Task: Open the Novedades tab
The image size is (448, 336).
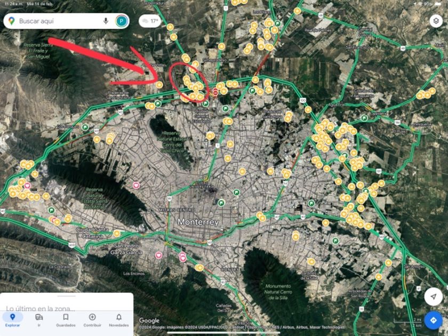Action: pos(119,320)
